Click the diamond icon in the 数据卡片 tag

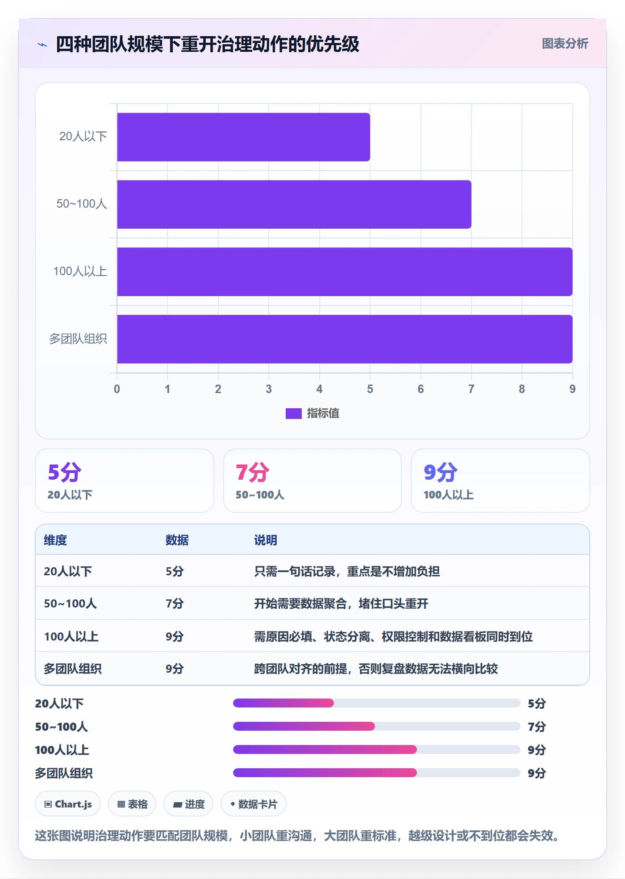point(233,804)
